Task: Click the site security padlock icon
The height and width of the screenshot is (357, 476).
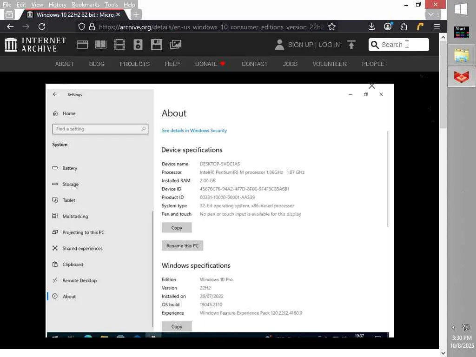Action: click(x=92, y=26)
